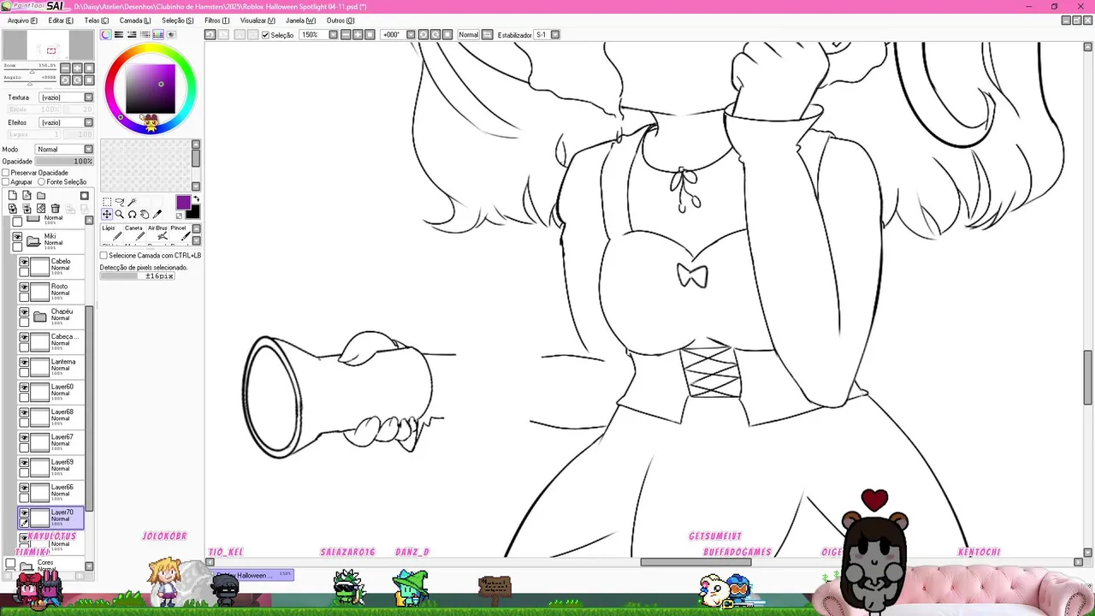Expand the Chapéu layer folder

[x=39, y=317]
